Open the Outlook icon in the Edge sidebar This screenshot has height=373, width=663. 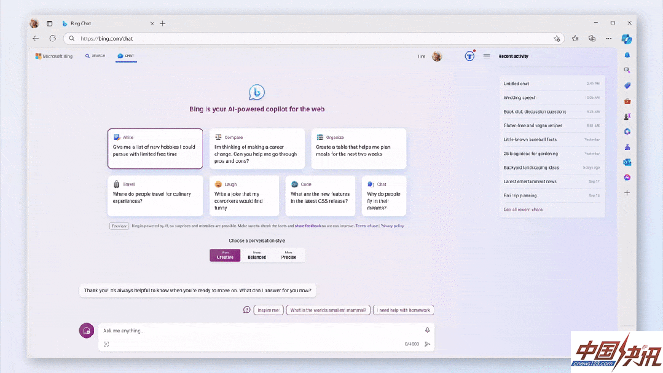[627, 162]
